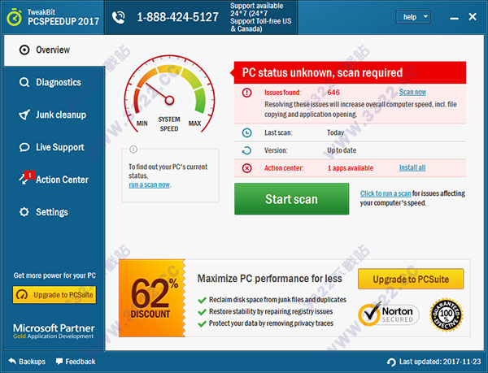Image resolution: width=488 pixels, height=373 pixels.
Task: Click the 'PC status unknown, scan required' banner
Action: [x=350, y=72]
